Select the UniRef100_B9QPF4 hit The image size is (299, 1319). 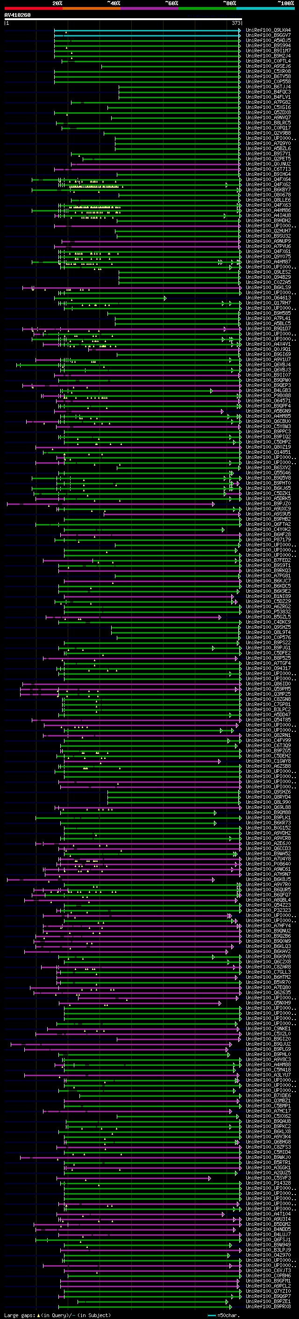pos(268,406)
